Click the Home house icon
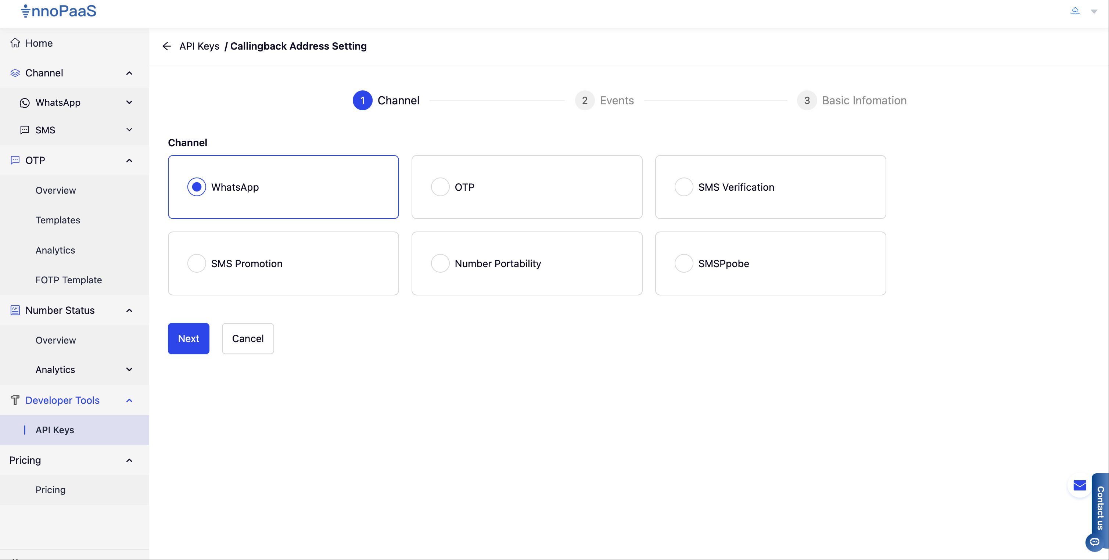 [15, 43]
